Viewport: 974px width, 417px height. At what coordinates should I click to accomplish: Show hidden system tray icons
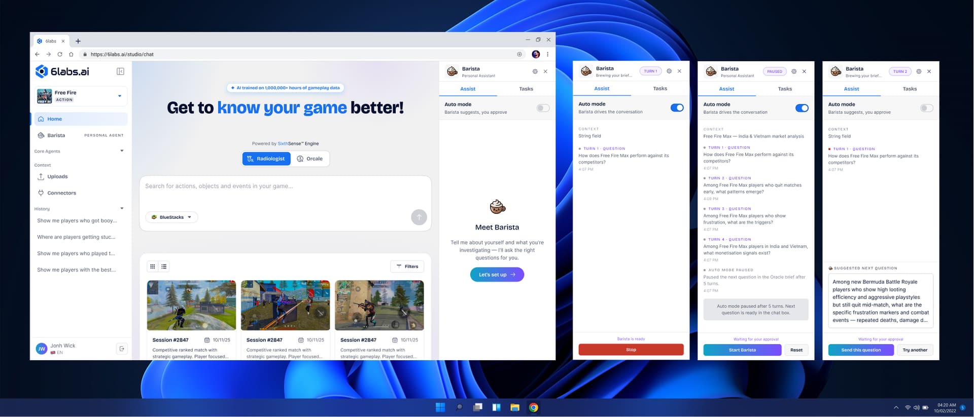click(x=896, y=407)
